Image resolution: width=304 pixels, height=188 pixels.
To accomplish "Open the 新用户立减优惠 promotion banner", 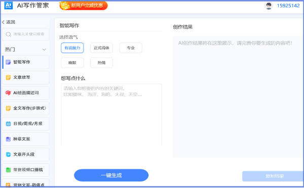I will click(84, 6).
